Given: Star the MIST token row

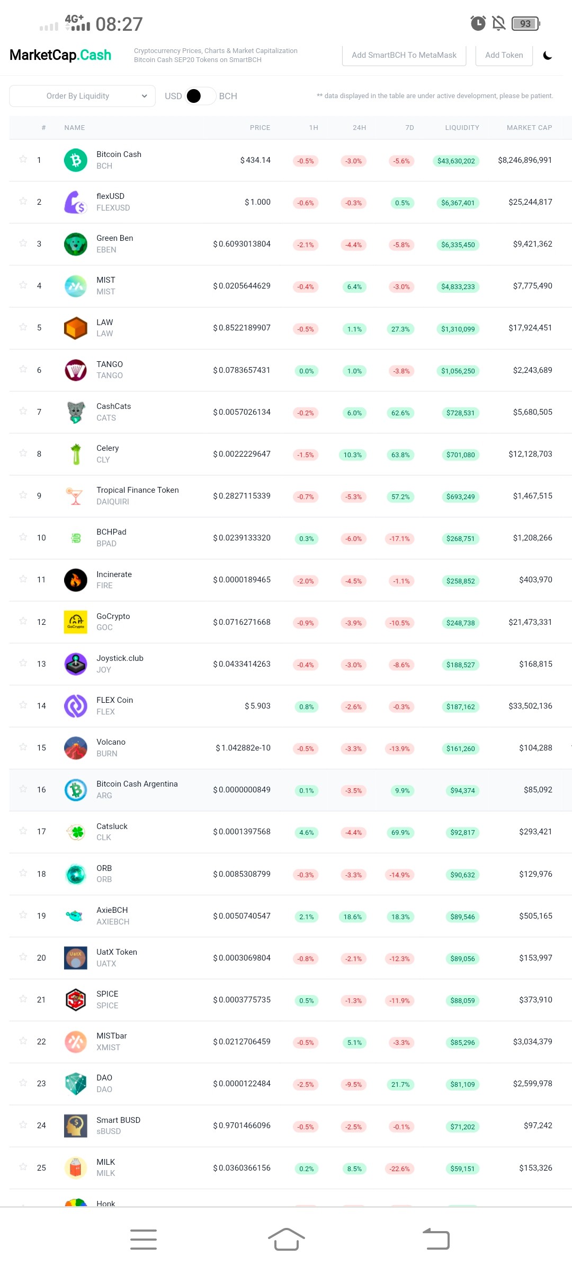Looking at the screenshot, I should coord(23,285).
